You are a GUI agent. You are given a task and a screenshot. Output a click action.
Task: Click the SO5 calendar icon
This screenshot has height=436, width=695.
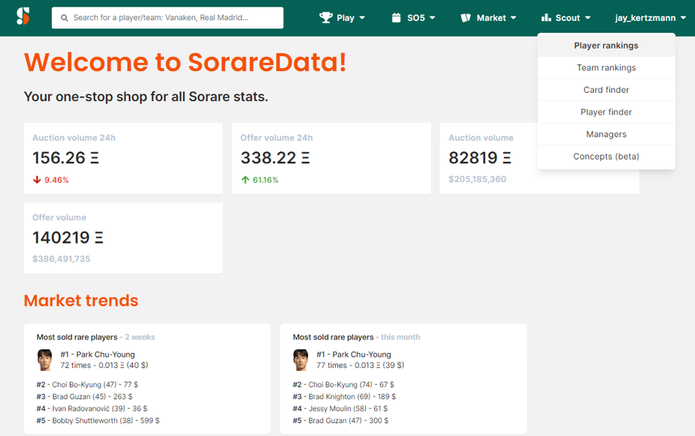397,18
